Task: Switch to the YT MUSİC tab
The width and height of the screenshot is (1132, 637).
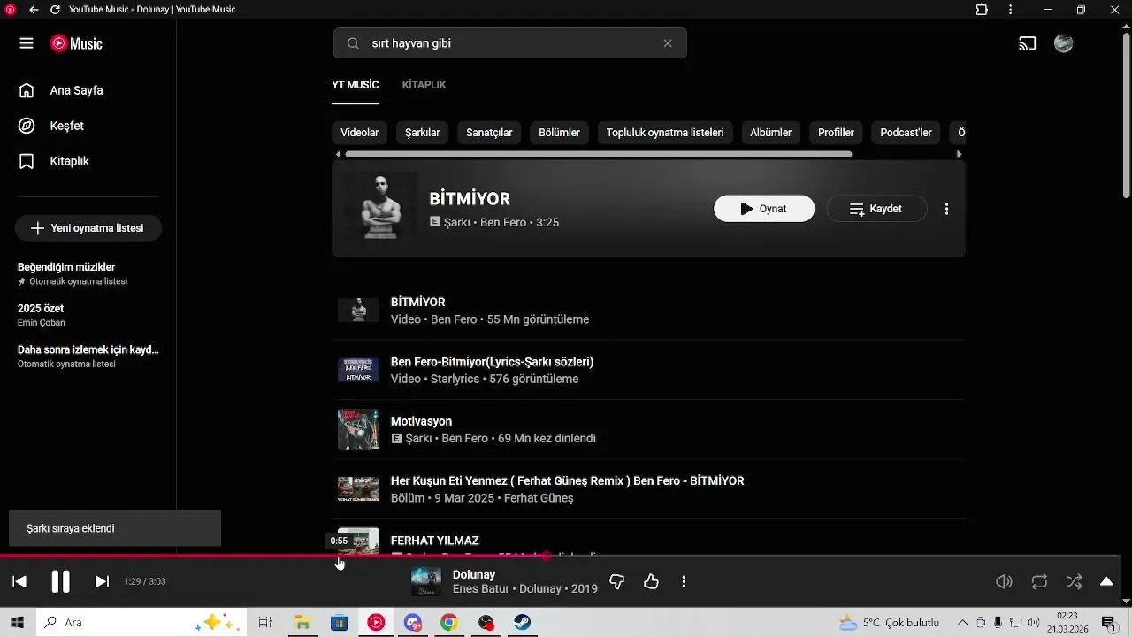Action: (356, 85)
